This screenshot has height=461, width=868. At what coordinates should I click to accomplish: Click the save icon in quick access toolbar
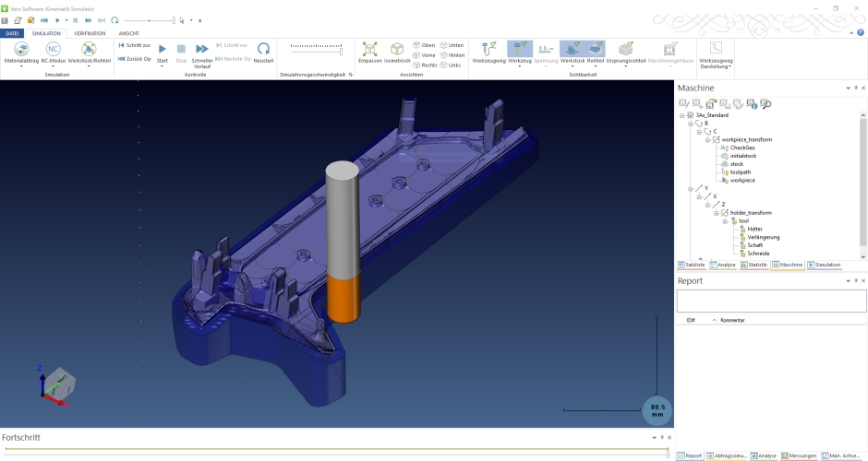(x=5, y=20)
